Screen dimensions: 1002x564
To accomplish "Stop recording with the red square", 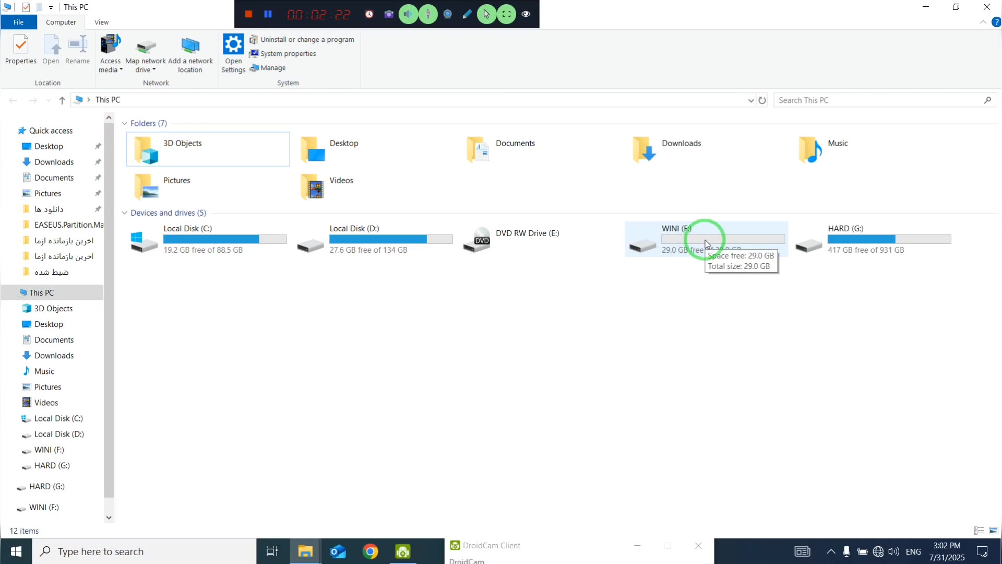I will point(248,14).
